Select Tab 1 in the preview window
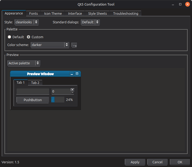192x167 pixels. click(x=21, y=83)
